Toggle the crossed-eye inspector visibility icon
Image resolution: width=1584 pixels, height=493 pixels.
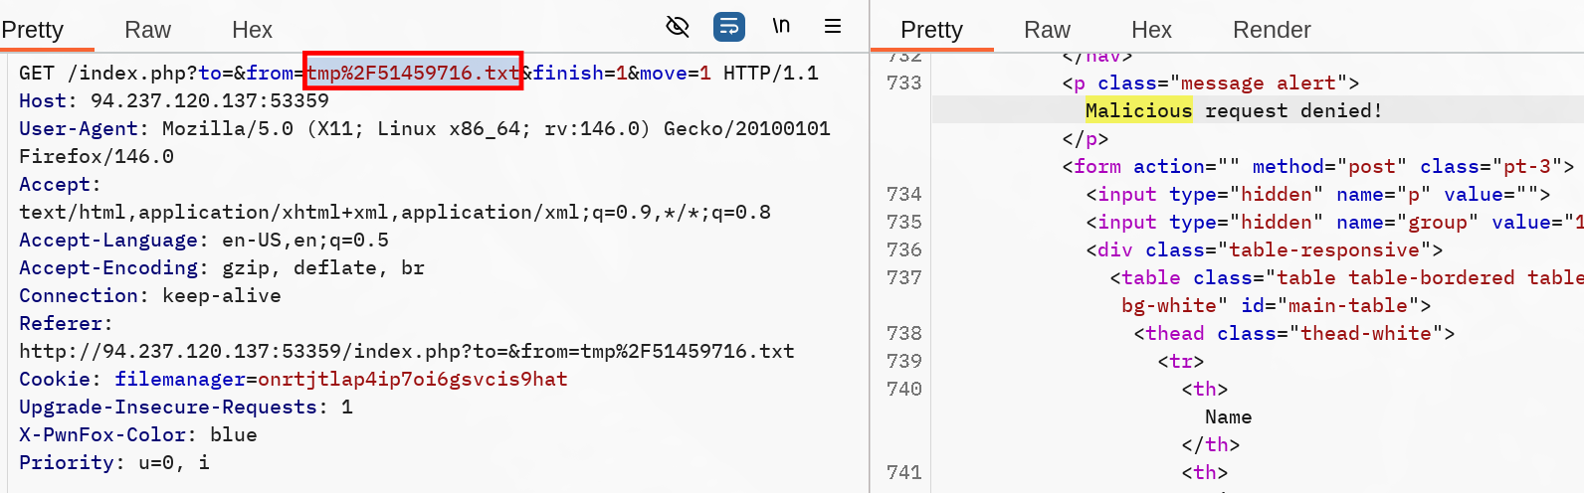(678, 27)
